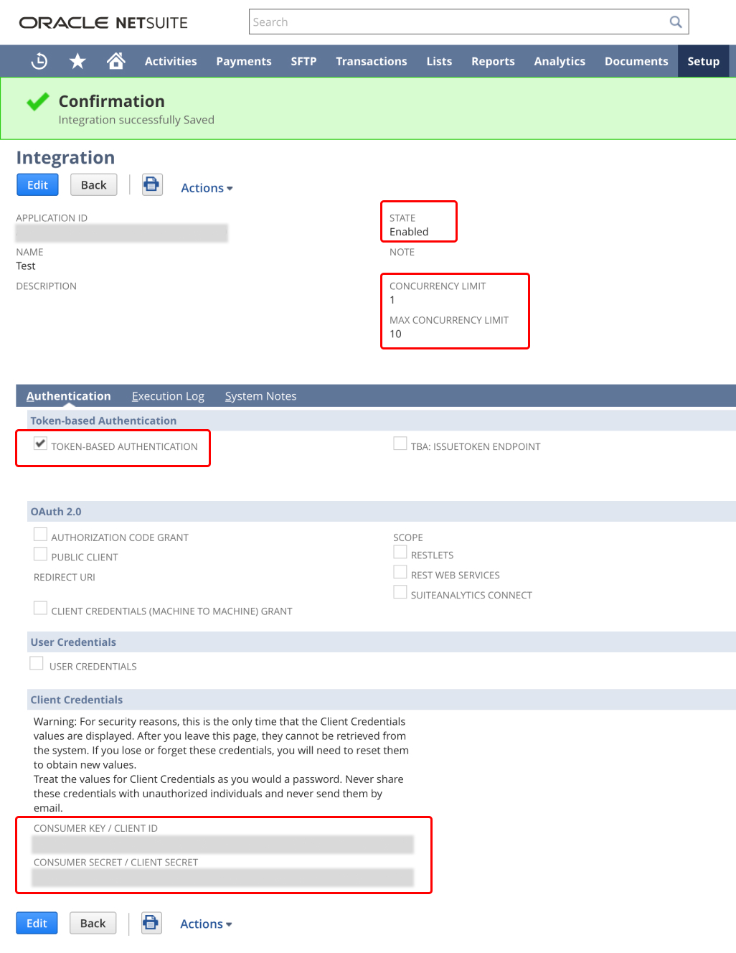Viewport: 736px width, 953px height.
Task: Open the top Actions dropdown
Action: 205,187
